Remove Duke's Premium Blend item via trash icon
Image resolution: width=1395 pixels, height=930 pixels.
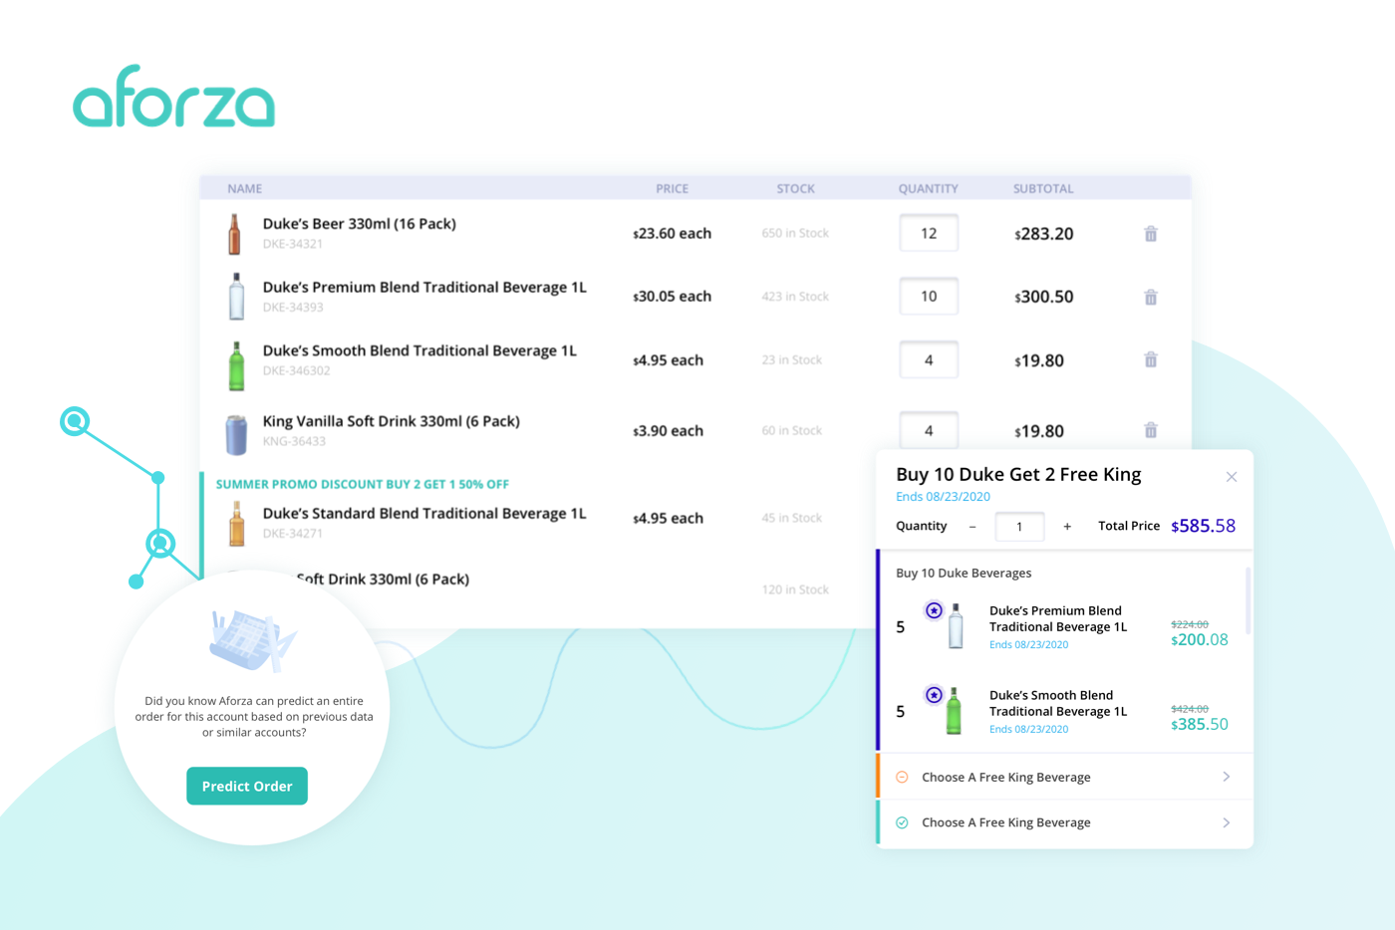1150,297
